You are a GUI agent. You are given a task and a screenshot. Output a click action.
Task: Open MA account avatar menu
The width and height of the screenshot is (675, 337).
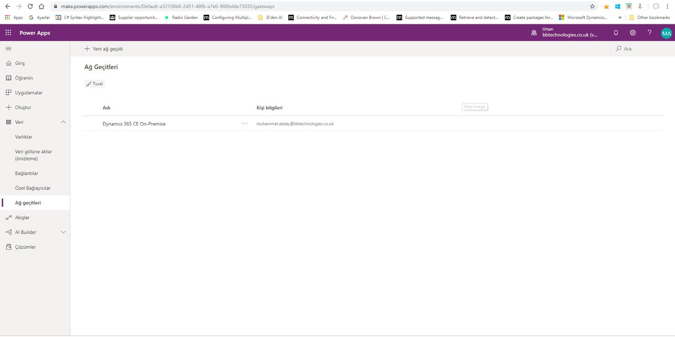point(667,33)
